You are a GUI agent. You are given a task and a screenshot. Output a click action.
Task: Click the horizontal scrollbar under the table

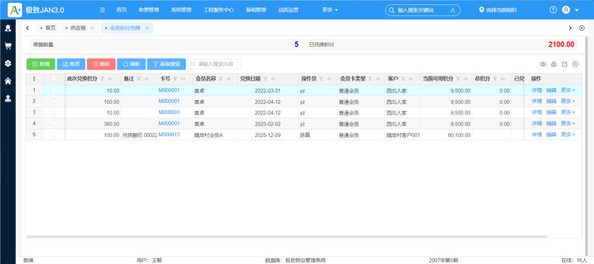(287, 237)
